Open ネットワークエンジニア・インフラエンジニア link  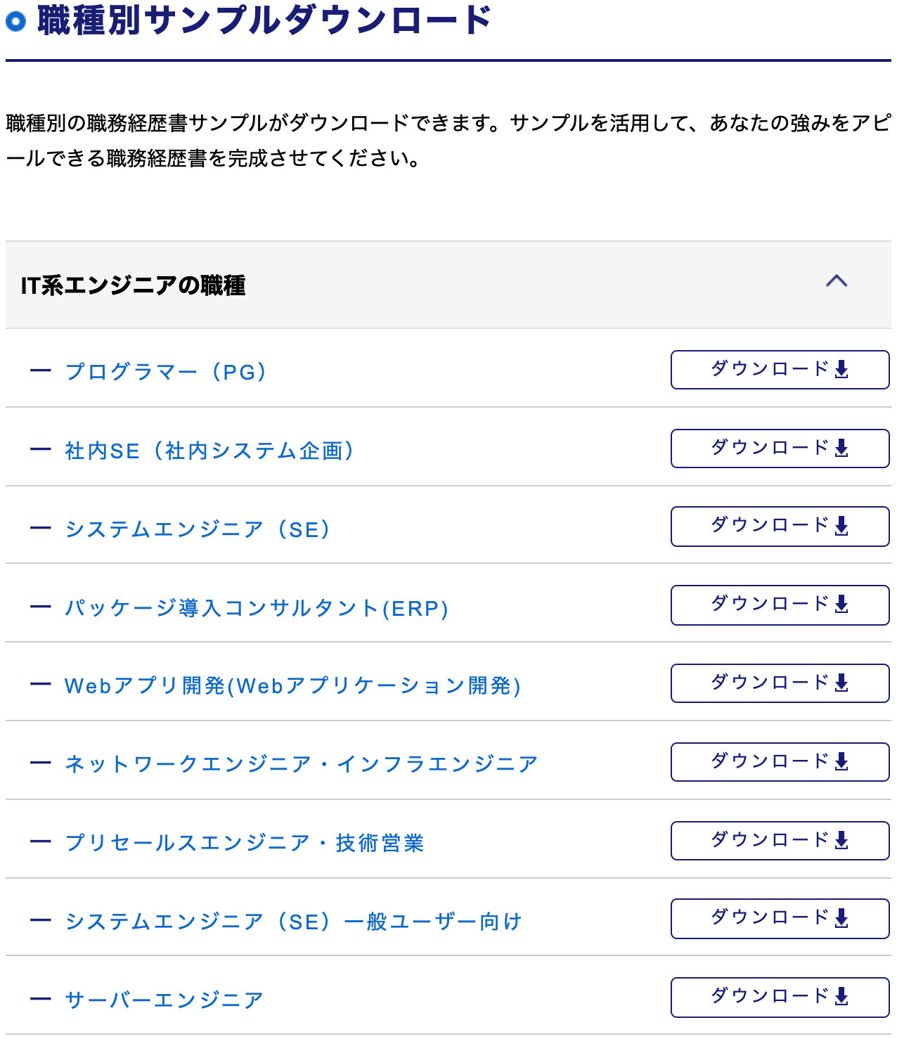coord(302,763)
